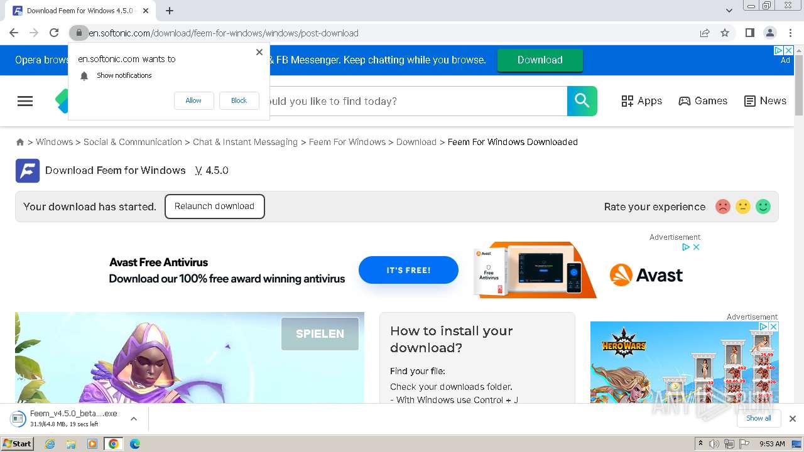Close the notification permission popup
The width and height of the screenshot is (804, 452).
coord(259,52)
